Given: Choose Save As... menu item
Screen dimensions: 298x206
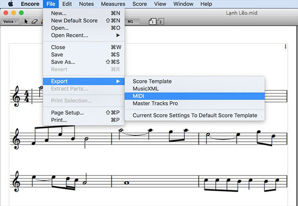Looking at the screenshot, I should click(x=84, y=62).
